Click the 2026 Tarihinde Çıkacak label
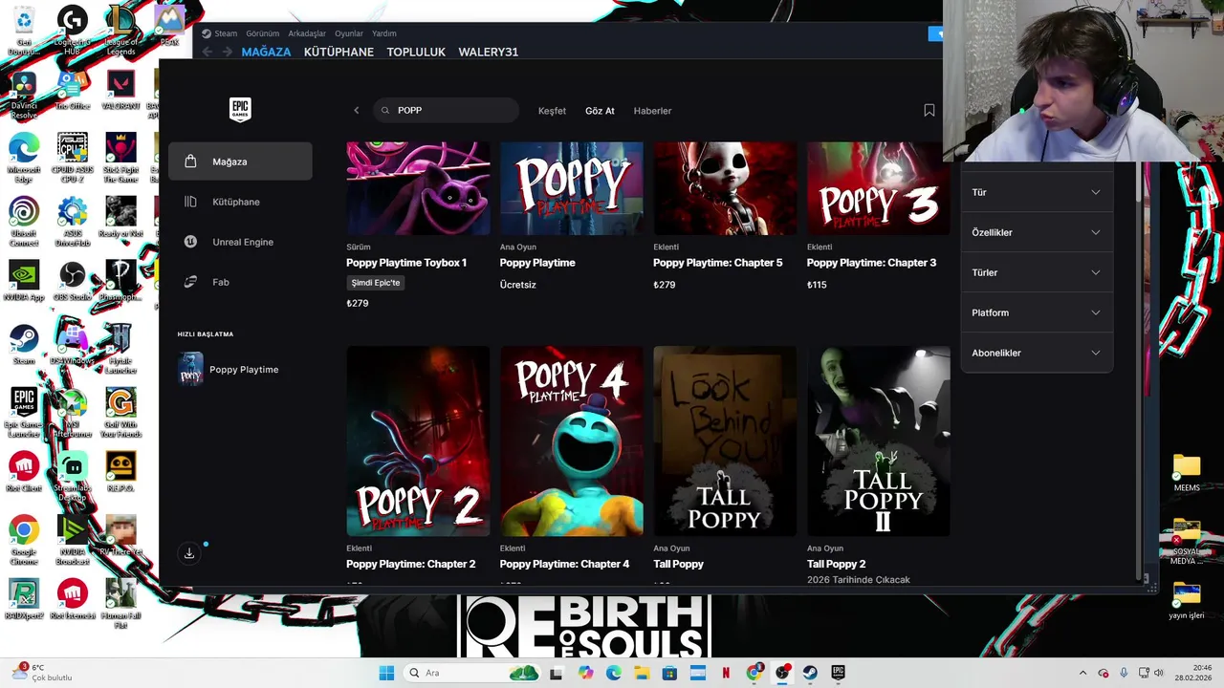 858,580
